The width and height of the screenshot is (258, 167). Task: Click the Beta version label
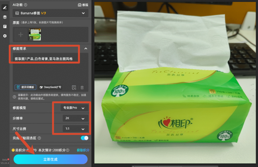[x=5, y=160]
